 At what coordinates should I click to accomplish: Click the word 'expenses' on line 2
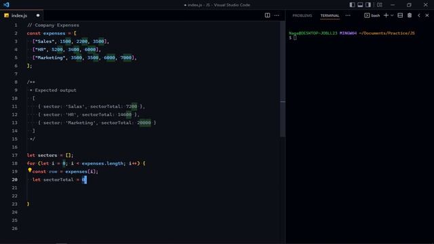click(x=54, y=33)
